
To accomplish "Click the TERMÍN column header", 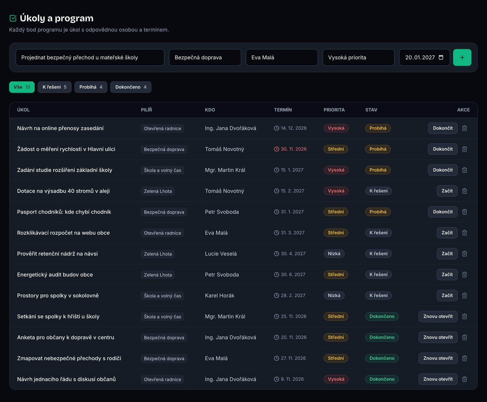I will pos(283,110).
